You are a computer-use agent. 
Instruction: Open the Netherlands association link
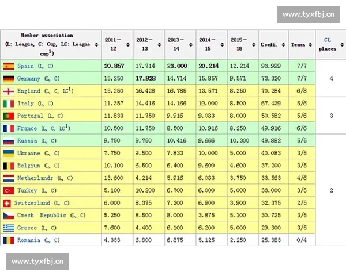tap(35, 178)
